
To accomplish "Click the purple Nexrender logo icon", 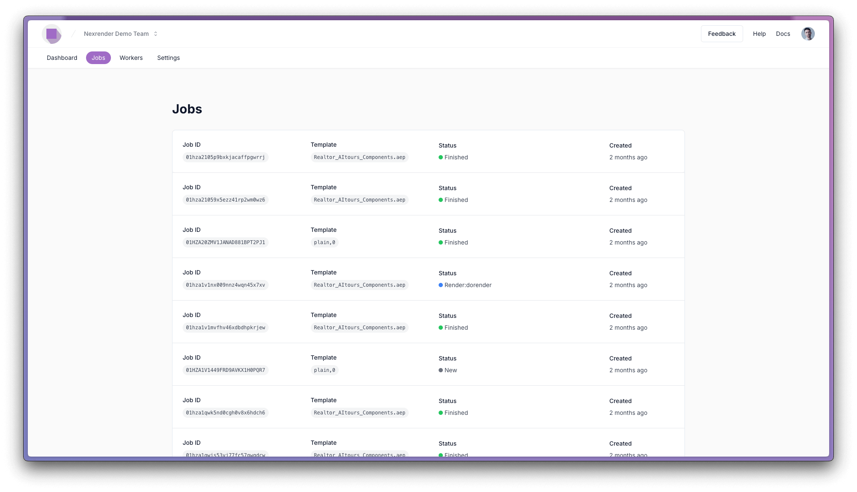I will click(52, 34).
